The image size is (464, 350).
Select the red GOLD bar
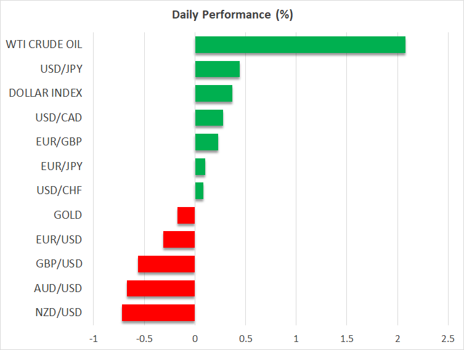[x=186, y=215]
